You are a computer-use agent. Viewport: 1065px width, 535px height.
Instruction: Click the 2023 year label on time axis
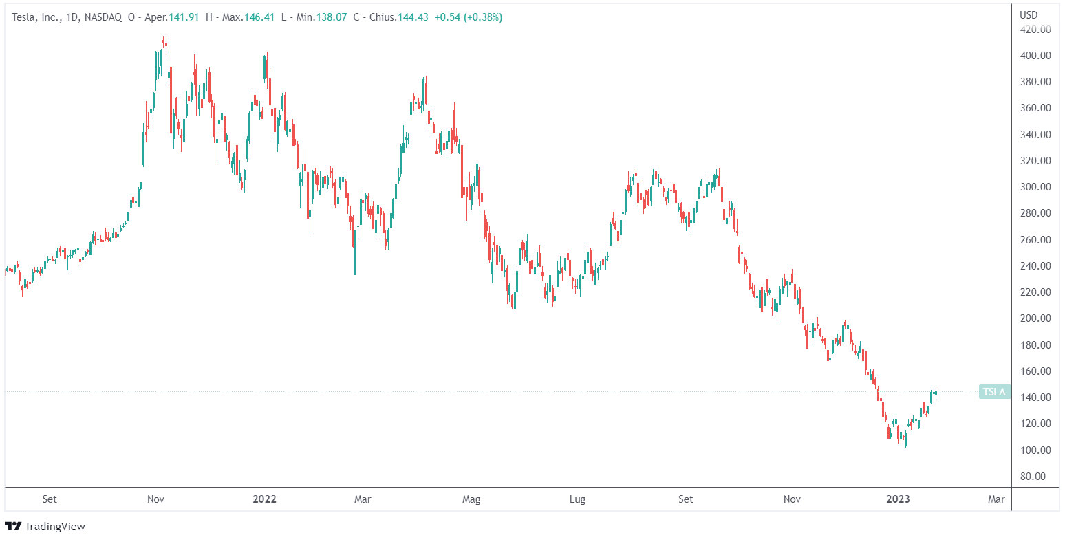898,499
